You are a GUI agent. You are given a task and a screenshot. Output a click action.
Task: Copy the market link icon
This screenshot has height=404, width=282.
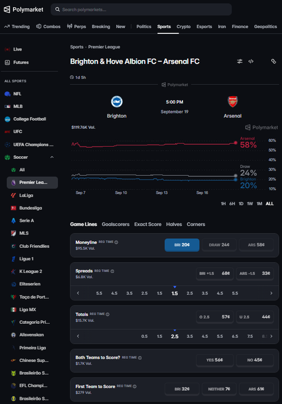point(274,61)
